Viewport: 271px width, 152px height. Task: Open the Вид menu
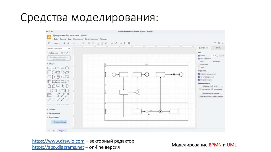[x=70, y=39]
